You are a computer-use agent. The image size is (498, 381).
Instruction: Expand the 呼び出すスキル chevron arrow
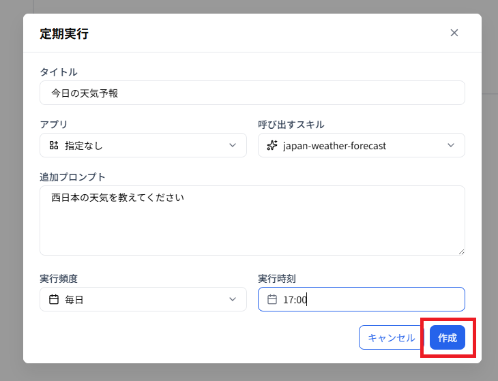click(x=451, y=145)
